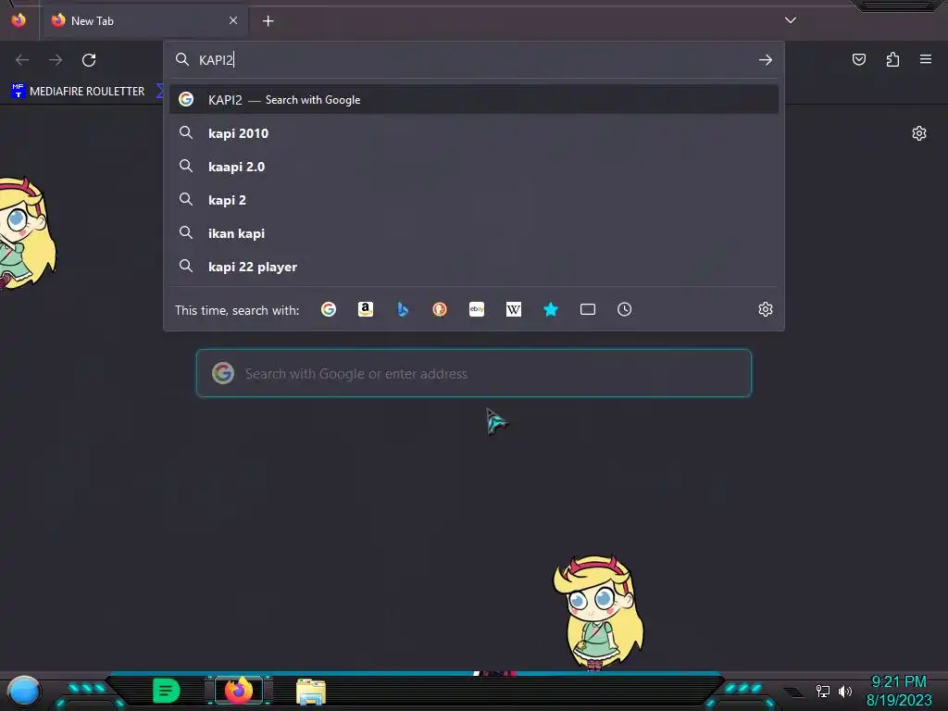The width and height of the screenshot is (948, 711).
Task: Select suggestion kapi 2010
Action: pyautogui.click(x=474, y=133)
